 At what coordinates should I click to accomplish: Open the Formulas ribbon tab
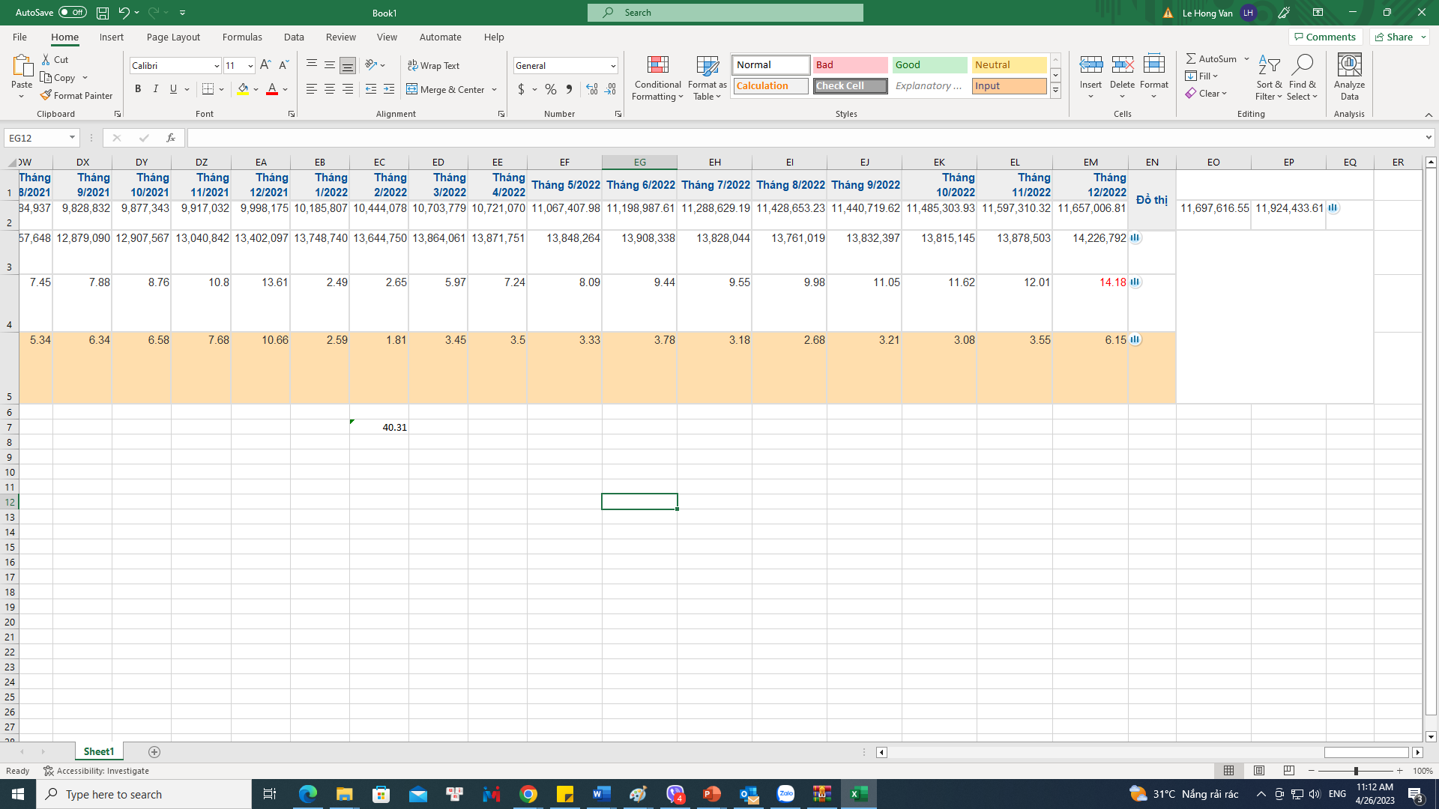click(x=242, y=37)
